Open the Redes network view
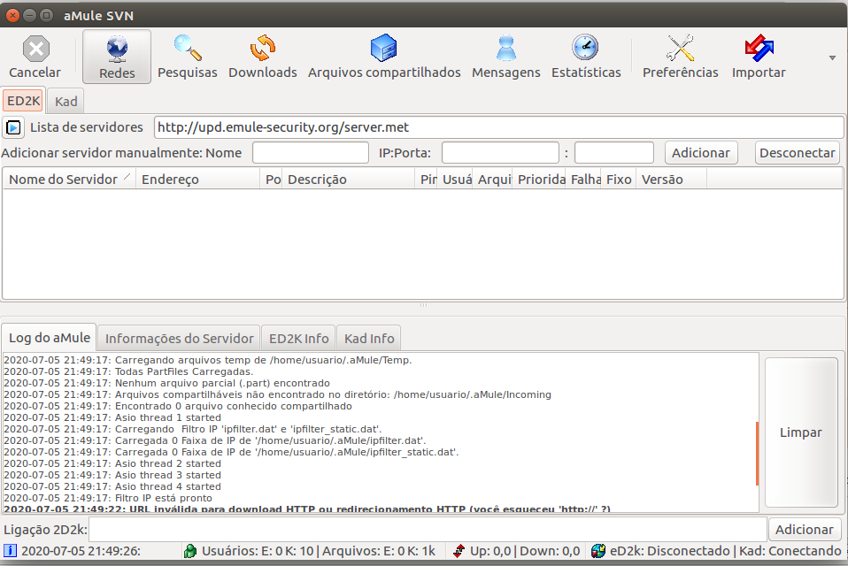Viewport: 848px width, 566px height. (x=117, y=57)
